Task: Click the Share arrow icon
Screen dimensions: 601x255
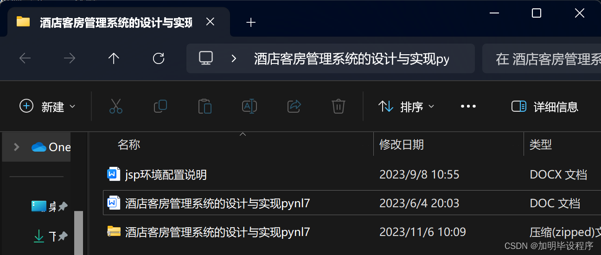Action: (x=294, y=107)
